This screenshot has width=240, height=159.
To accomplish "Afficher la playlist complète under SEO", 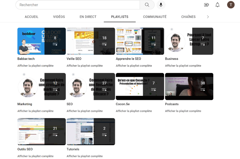I will point(85,111).
